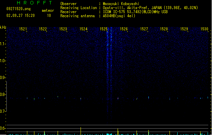Screen dimensions: 212x135
Task: Click the HROFFT title text
Action: pos(34,3)
